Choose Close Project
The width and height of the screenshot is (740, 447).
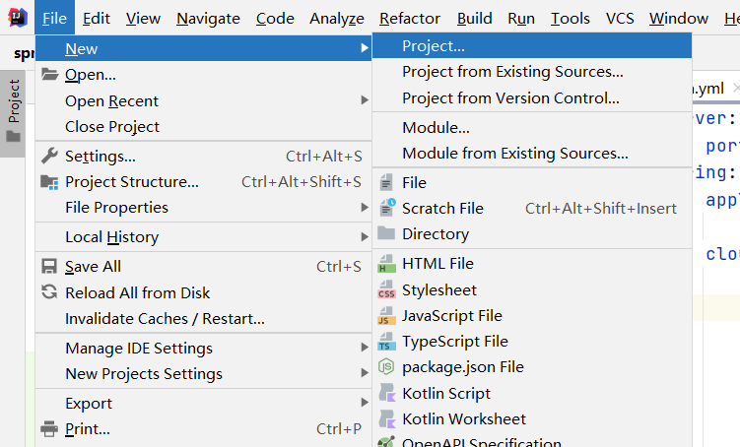coord(203,126)
